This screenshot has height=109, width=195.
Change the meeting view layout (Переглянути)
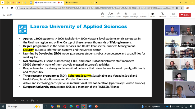pyautogui.click(x=134, y=14)
